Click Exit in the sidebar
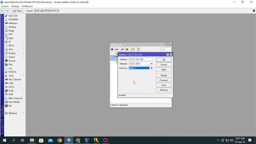 pyautogui.click(x=10, y=106)
